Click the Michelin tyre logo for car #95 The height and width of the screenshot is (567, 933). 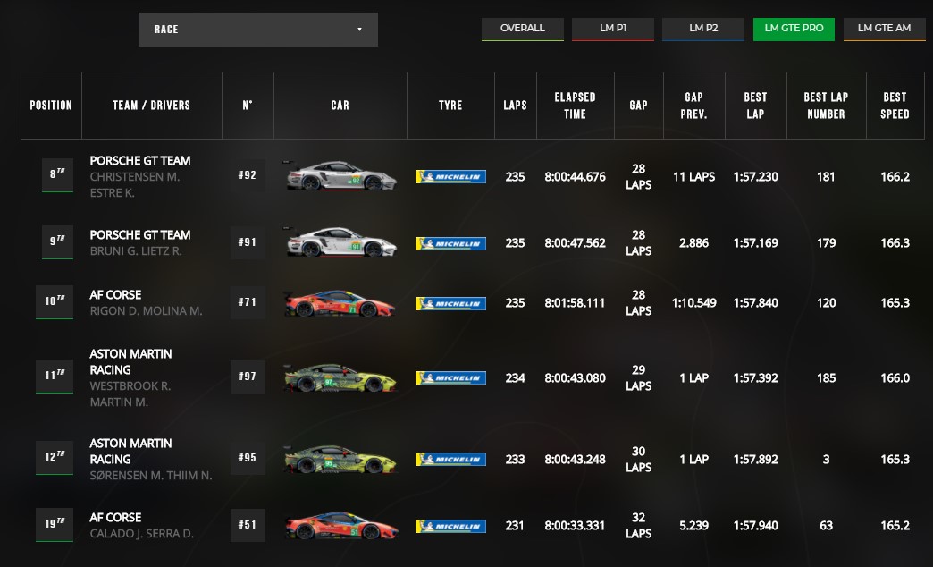pyautogui.click(x=450, y=459)
